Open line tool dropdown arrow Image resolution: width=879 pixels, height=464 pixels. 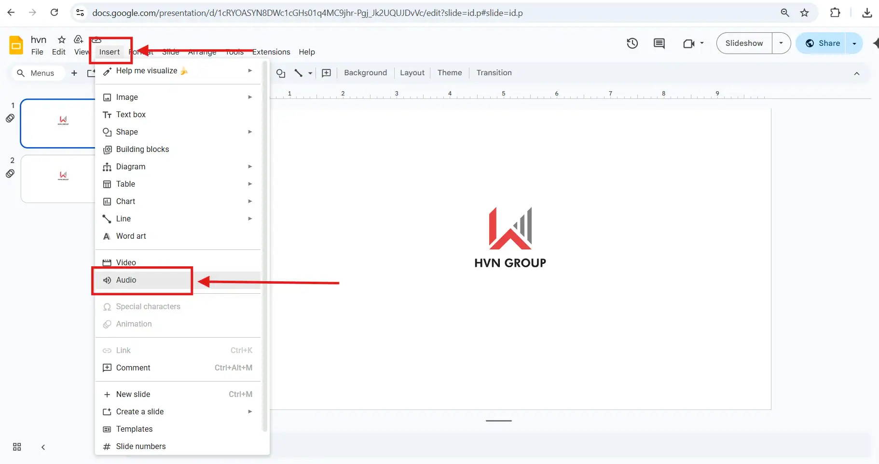pyautogui.click(x=310, y=73)
